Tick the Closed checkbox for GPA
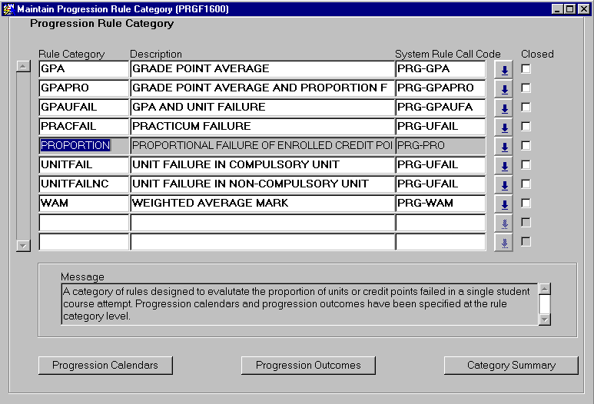The height and width of the screenshot is (404, 594). tap(526, 69)
